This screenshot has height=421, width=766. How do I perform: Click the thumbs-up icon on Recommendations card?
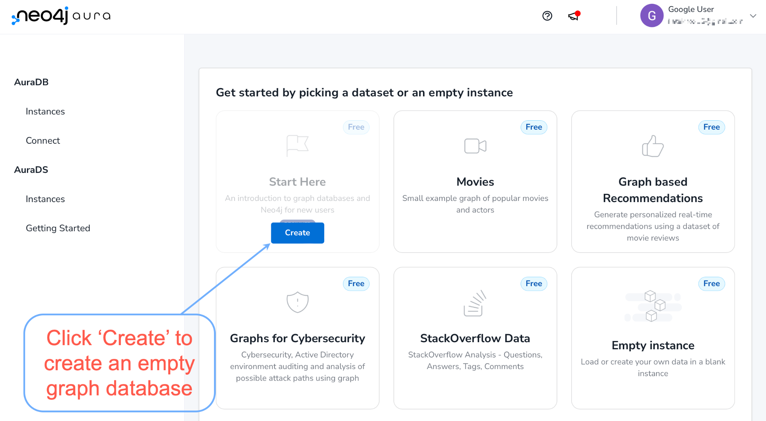tap(653, 146)
